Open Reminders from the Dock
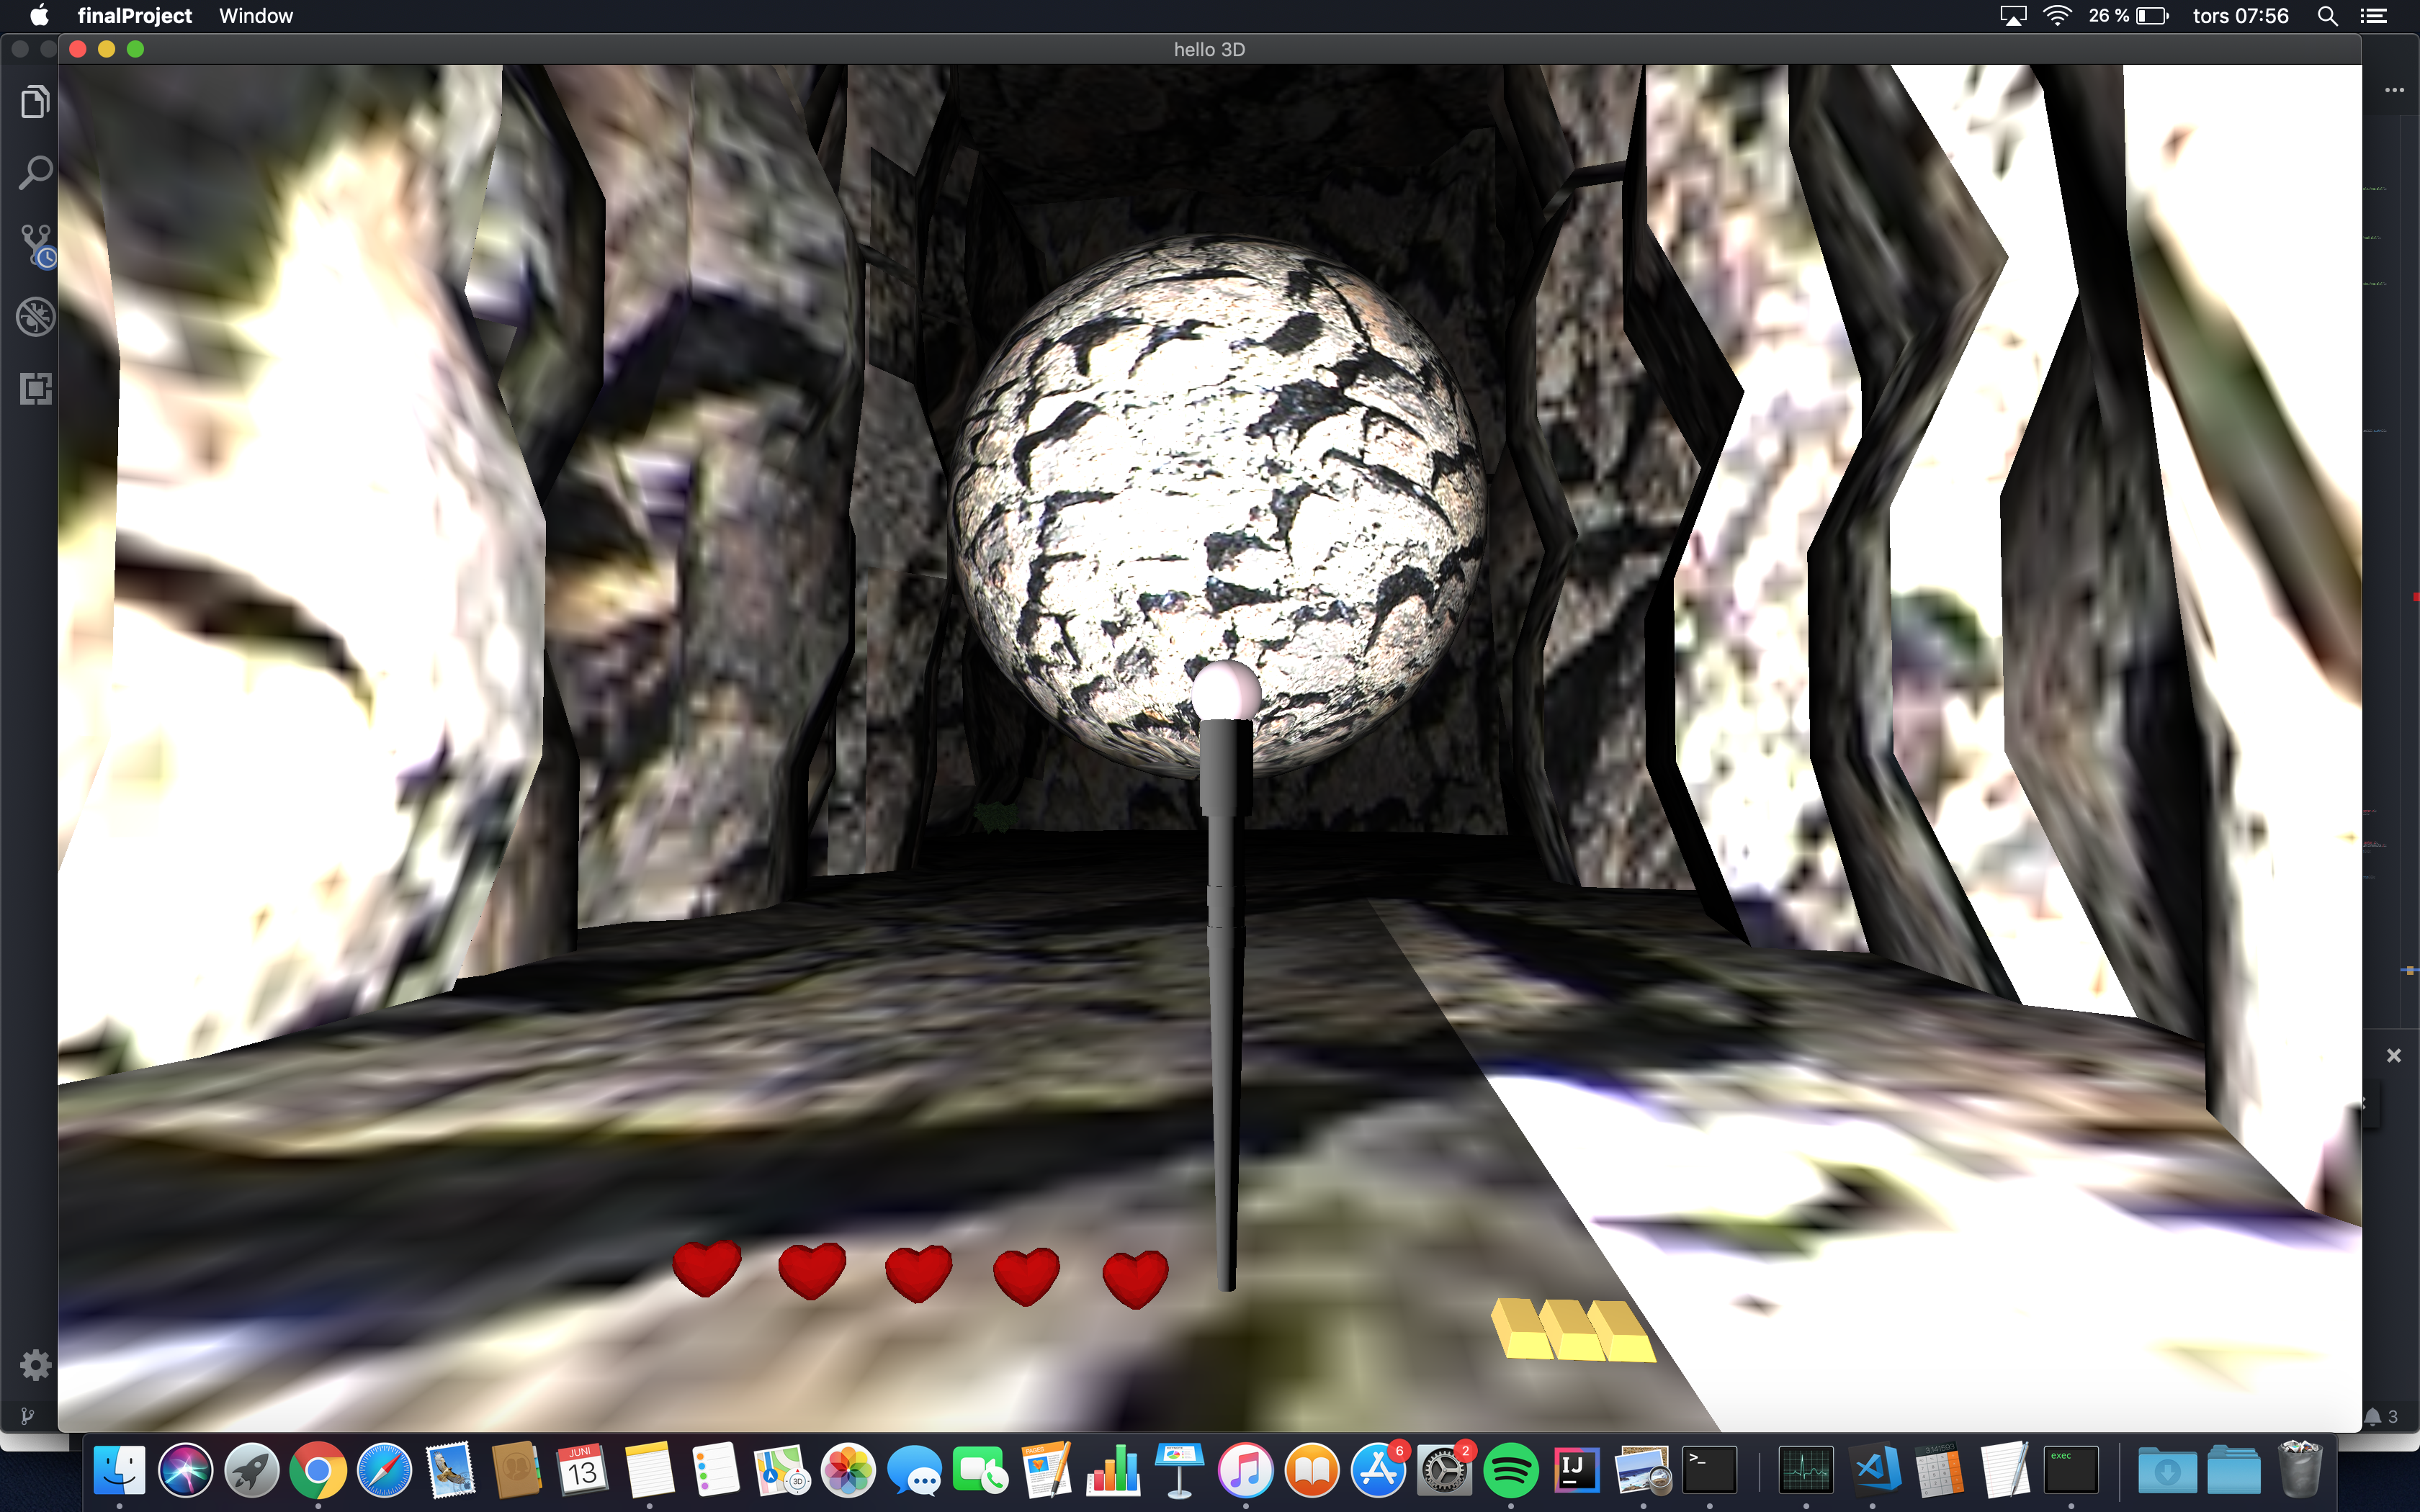The height and width of the screenshot is (1512, 2420). point(715,1470)
